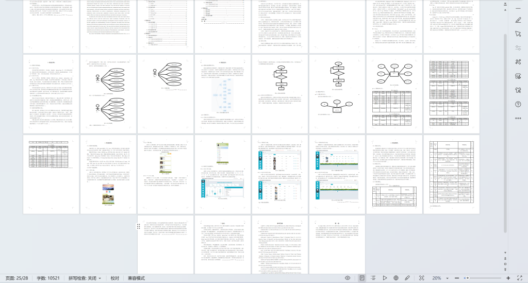
Task: Select page with landscape photo screenshots
Action: [x=108, y=174]
